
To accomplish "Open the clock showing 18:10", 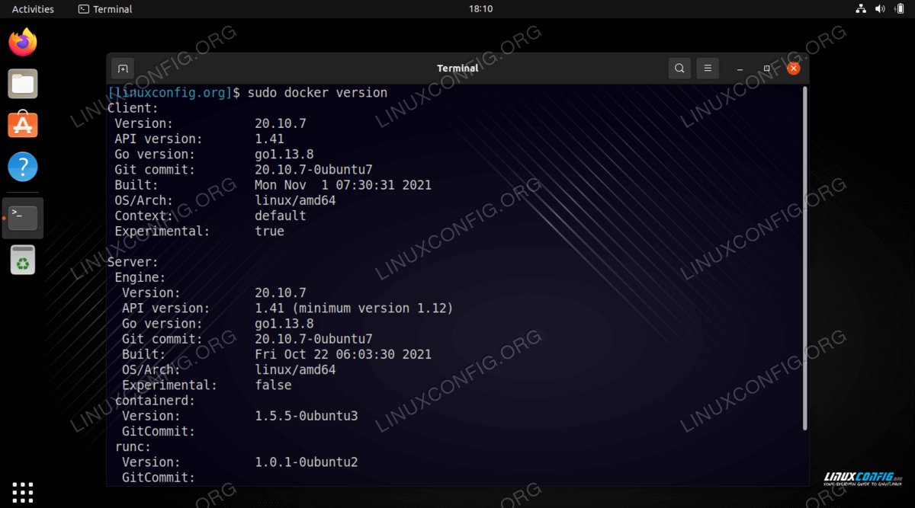I will click(x=480, y=9).
